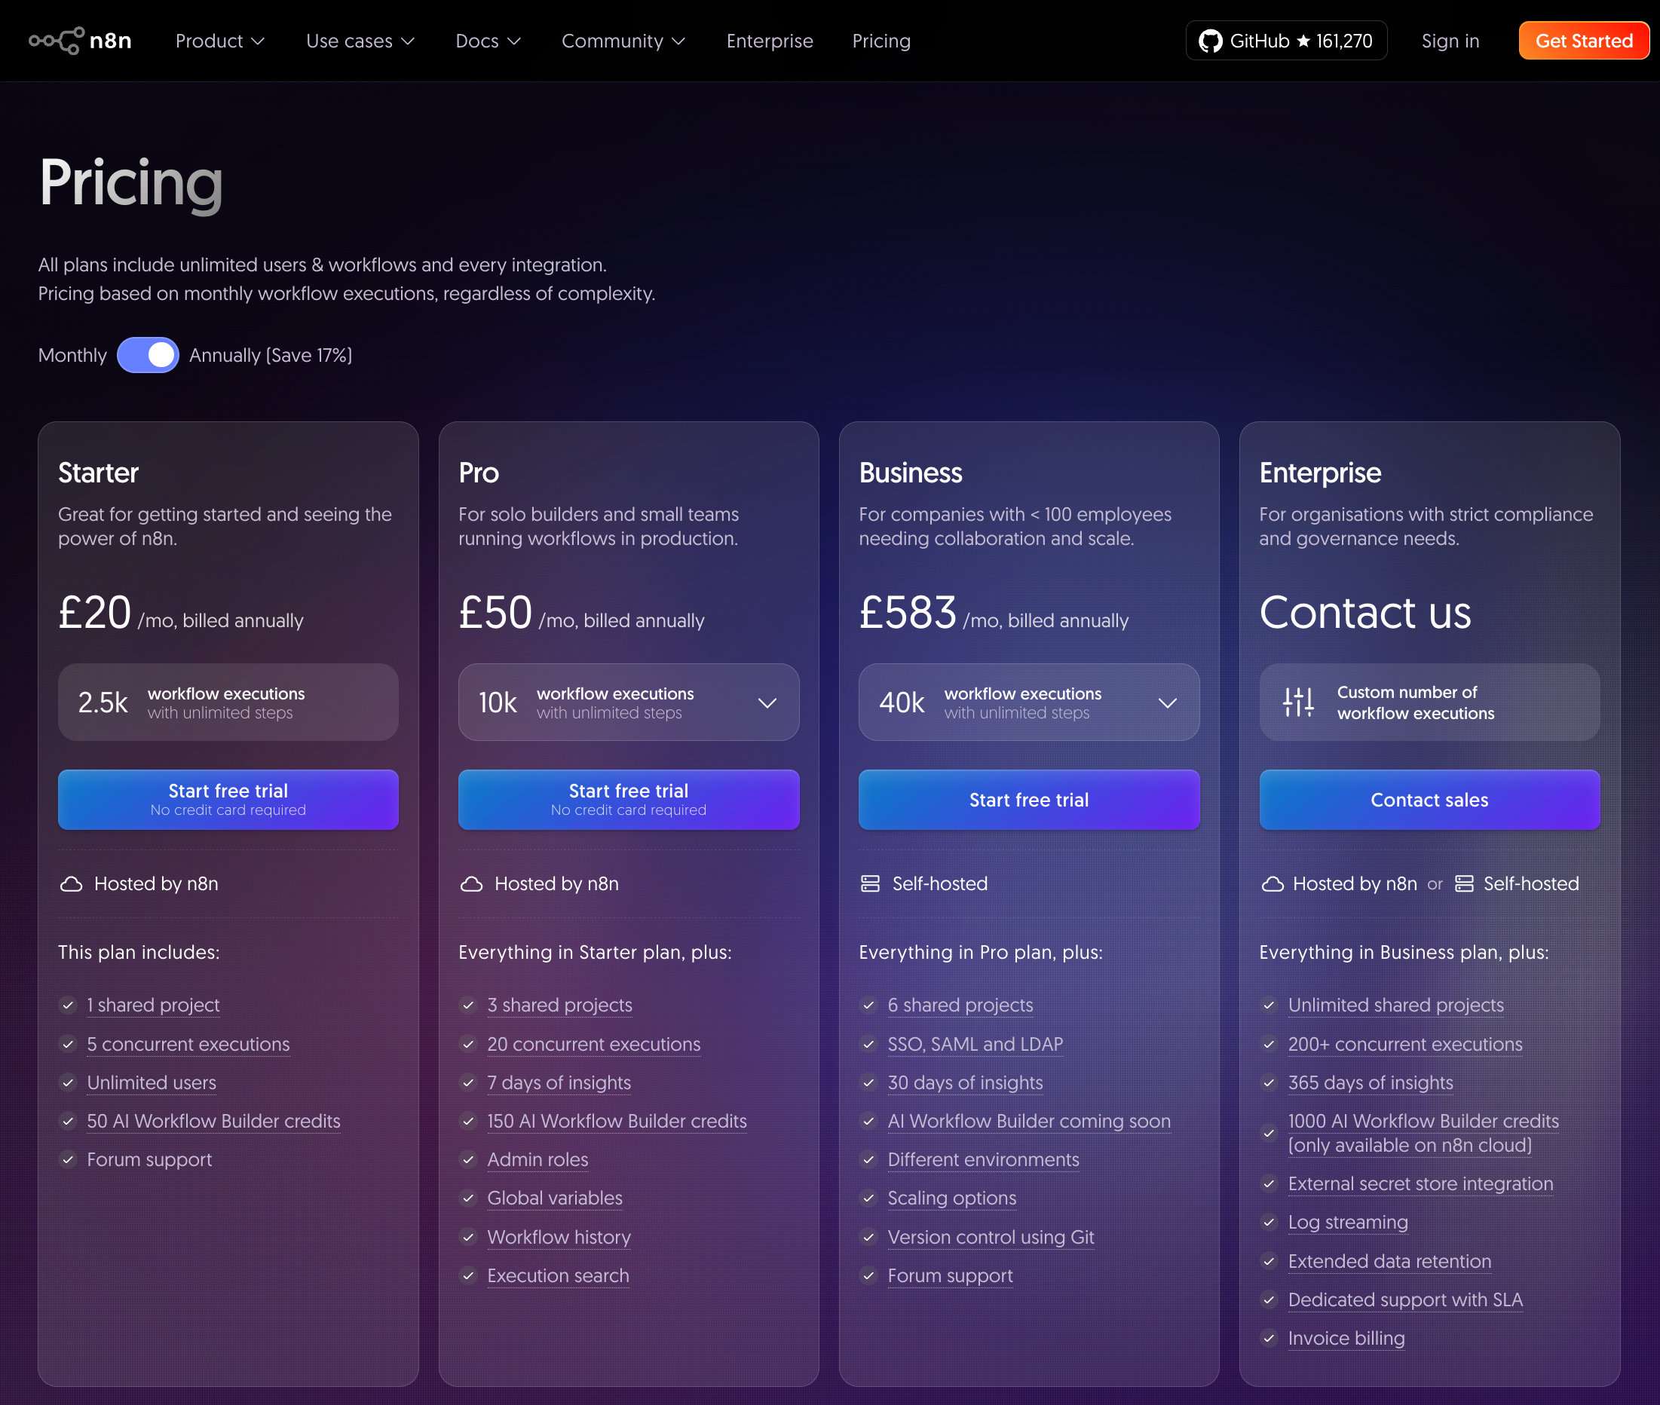Click the Get Started button
Image resolution: width=1660 pixels, height=1405 pixels.
(1583, 40)
